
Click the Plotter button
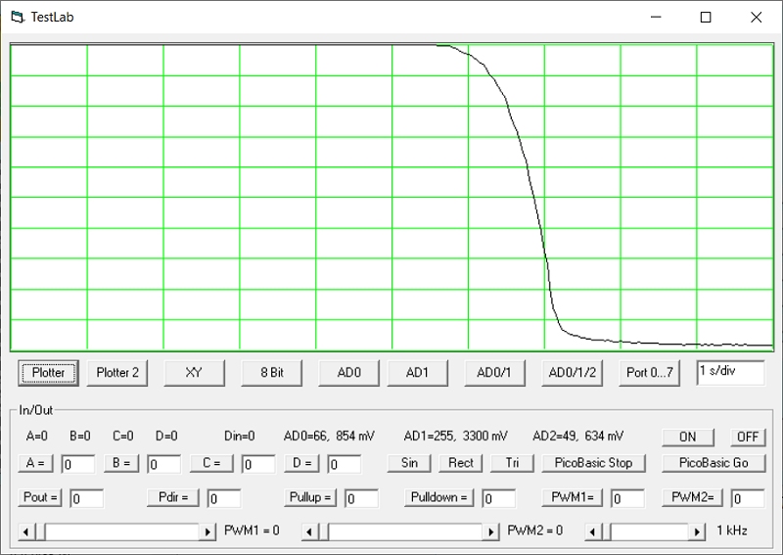click(49, 373)
